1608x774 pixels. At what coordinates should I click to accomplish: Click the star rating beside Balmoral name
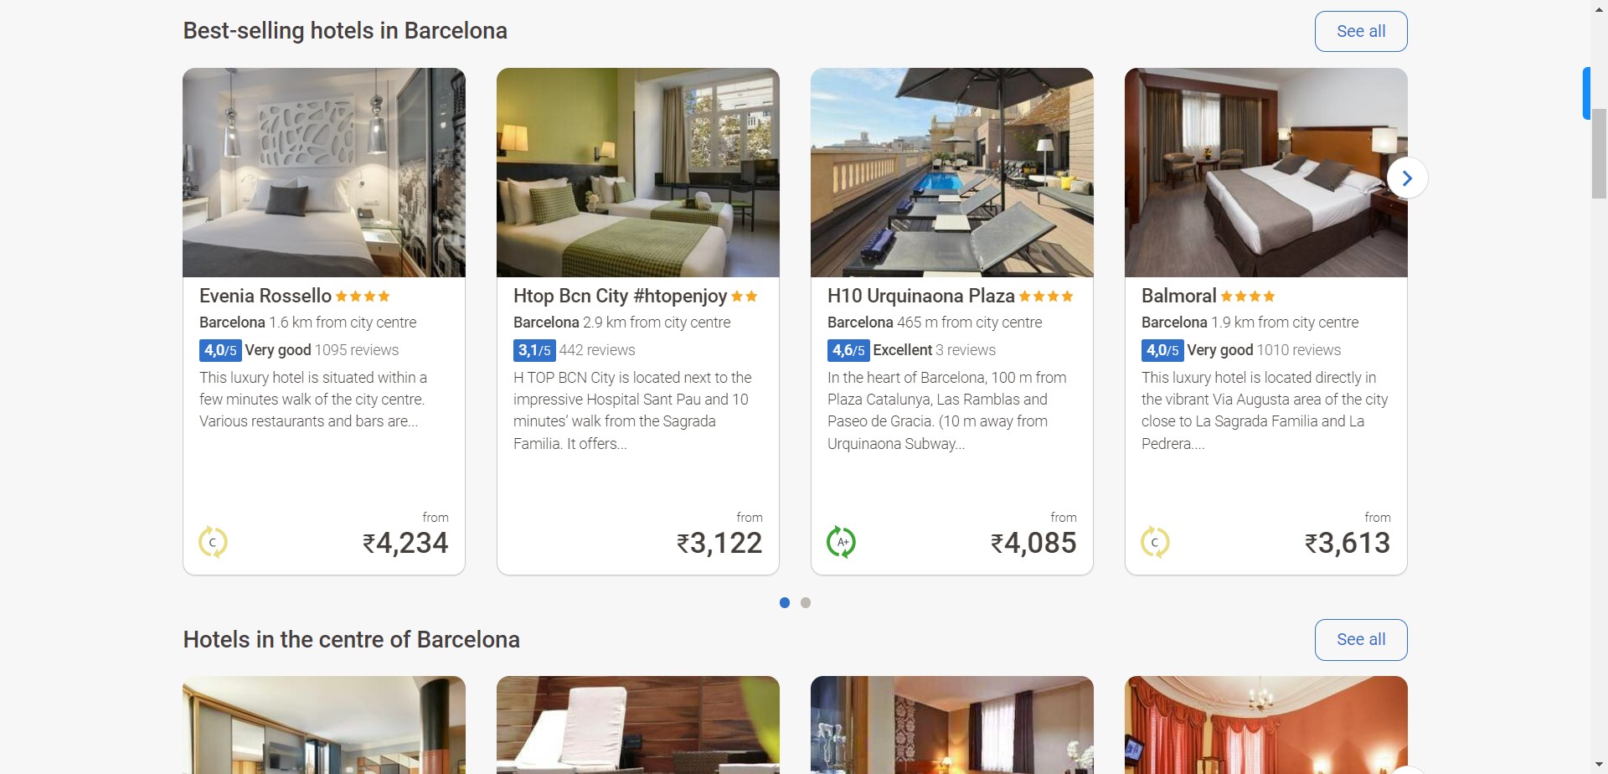tap(1248, 297)
